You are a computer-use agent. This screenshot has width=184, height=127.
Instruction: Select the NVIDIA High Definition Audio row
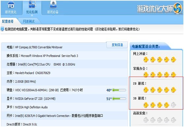64,107
